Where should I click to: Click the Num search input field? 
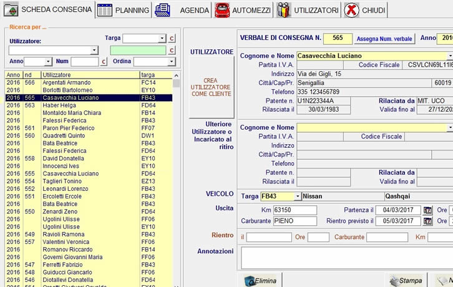(x=85, y=62)
